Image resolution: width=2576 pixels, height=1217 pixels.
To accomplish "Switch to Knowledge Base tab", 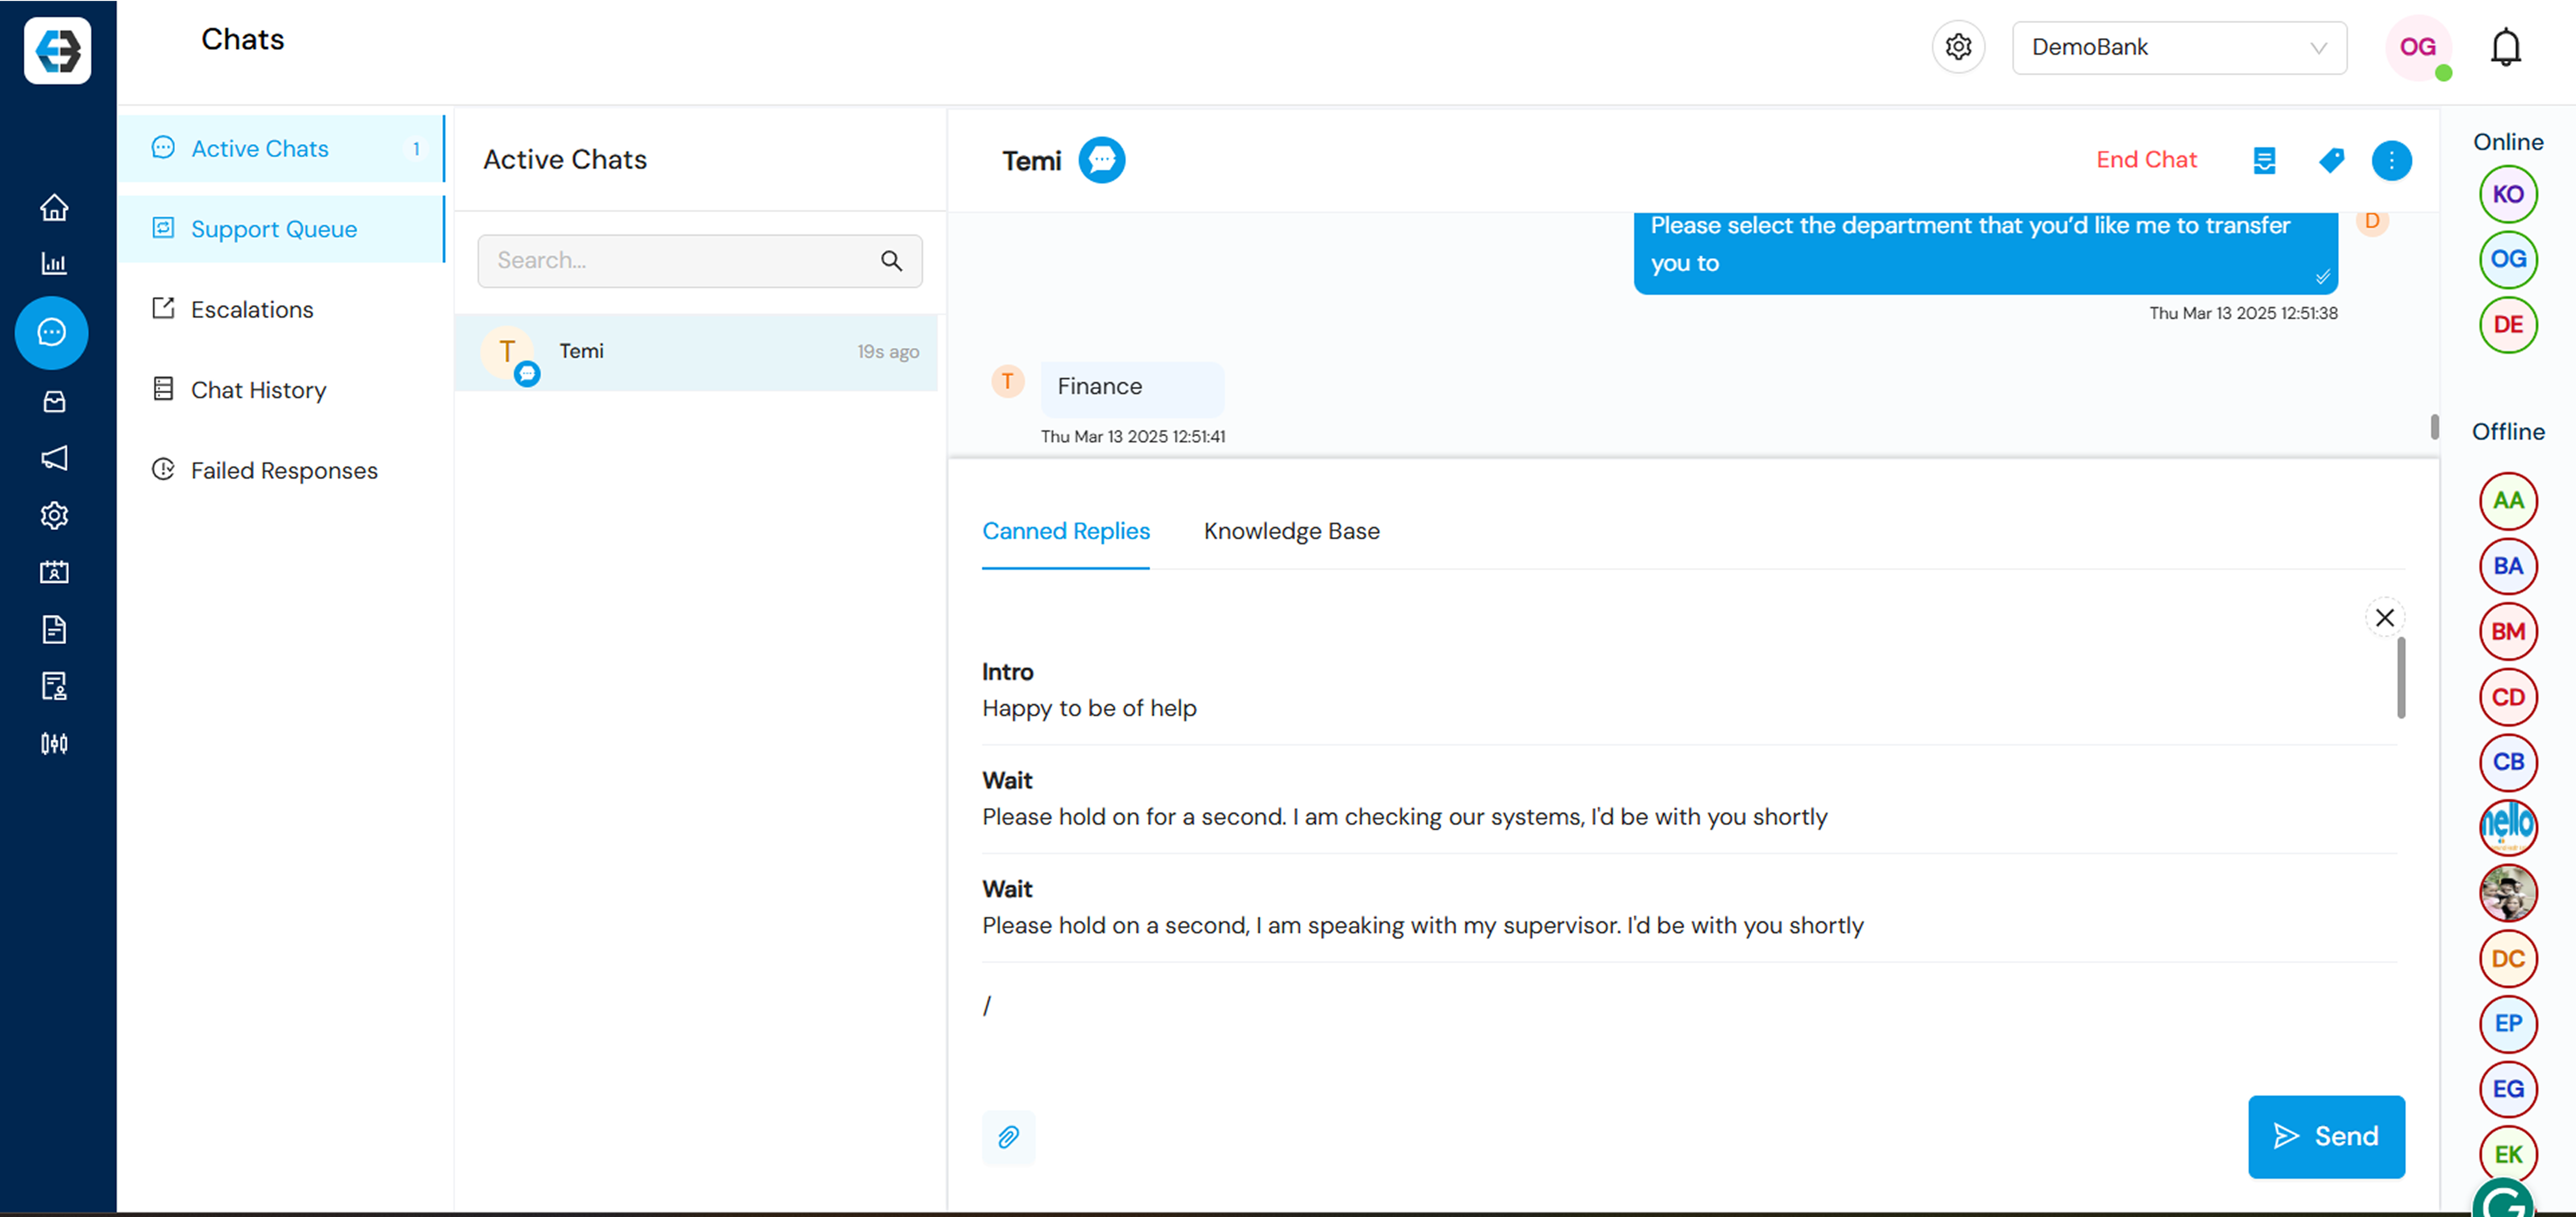I will [x=1291, y=531].
